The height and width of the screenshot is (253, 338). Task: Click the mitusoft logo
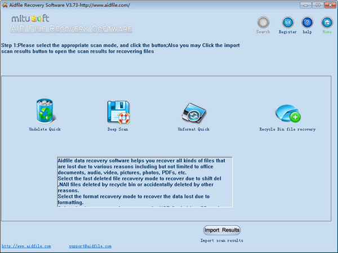(x=30, y=19)
